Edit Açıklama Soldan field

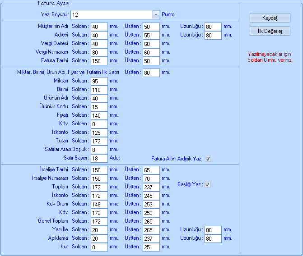point(99,238)
